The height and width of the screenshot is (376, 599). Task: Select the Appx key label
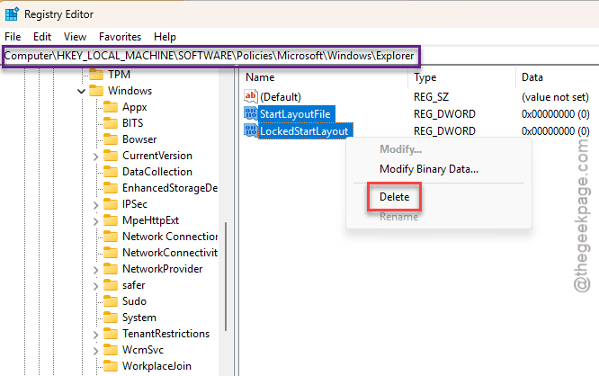coord(135,107)
